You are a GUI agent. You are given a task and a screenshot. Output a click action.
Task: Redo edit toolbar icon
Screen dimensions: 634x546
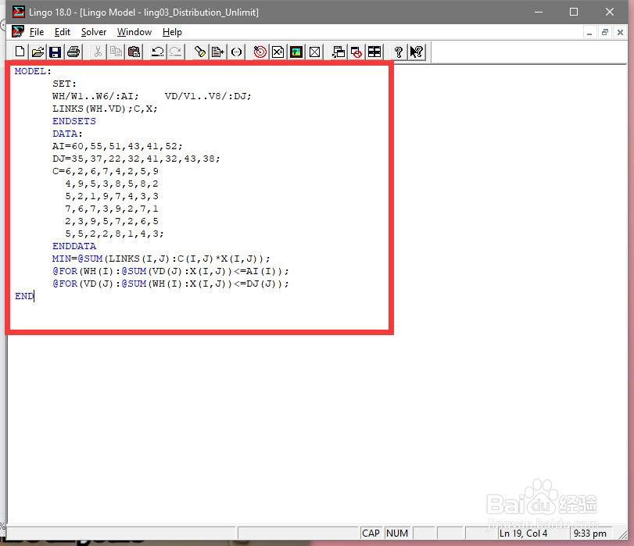pos(175,52)
